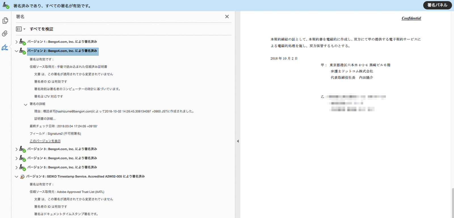Expand バージョン 1 signature entry

pyautogui.click(x=16, y=42)
